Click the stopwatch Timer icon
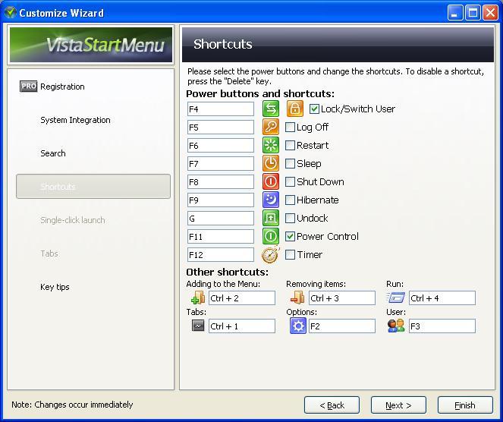The image size is (503, 422). 270,255
